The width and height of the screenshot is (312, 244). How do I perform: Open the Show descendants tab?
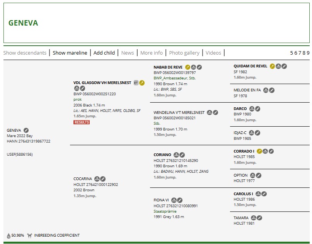point(25,53)
